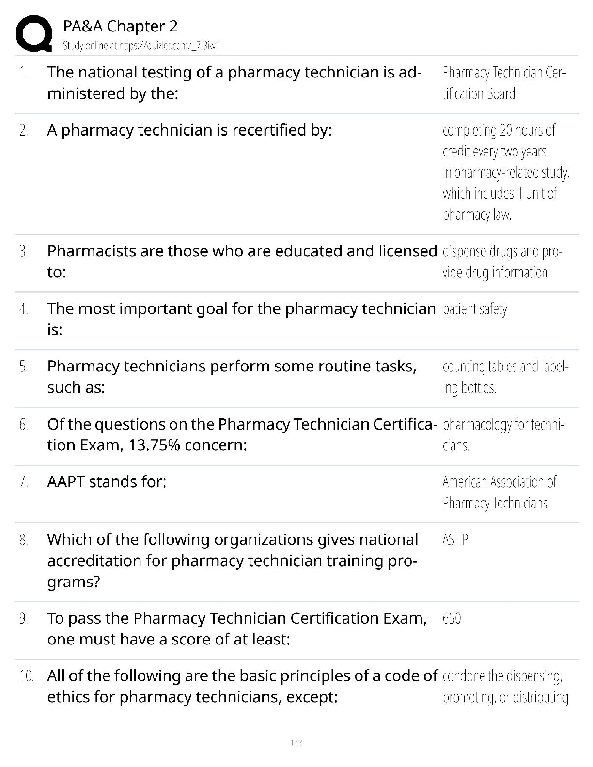
Task: Open the quizlet.com study link
Action: coord(141,46)
